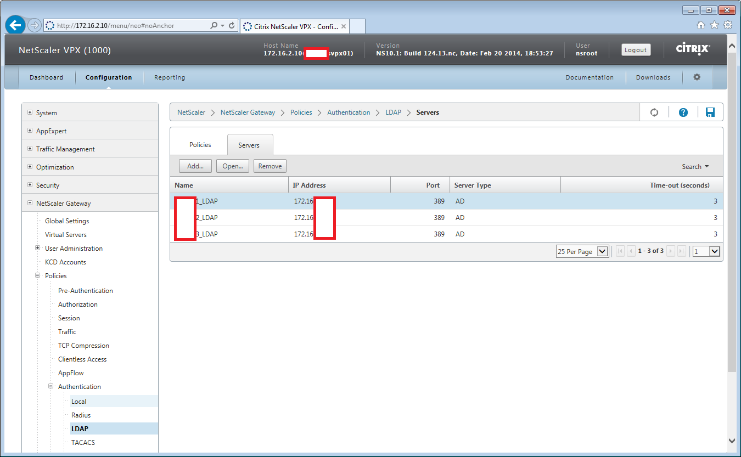Open the address bar dropdown arrow
This screenshot has height=457, width=741.
tap(222, 26)
